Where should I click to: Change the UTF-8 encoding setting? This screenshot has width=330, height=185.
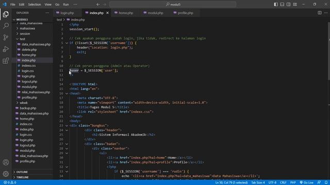pos(272,182)
